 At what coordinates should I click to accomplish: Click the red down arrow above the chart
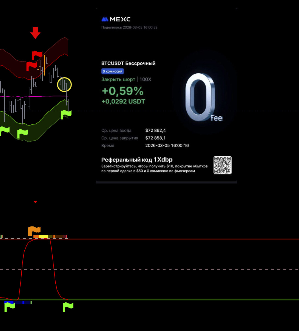35,33
